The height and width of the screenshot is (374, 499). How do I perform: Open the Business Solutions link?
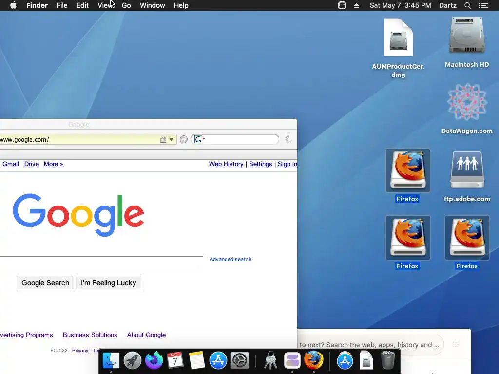pyautogui.click(x=90, y=335)
